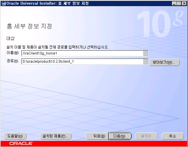Cancel the installer with the 취소 button
Viewport: 188px width, 147px height.
coord(173,136)
